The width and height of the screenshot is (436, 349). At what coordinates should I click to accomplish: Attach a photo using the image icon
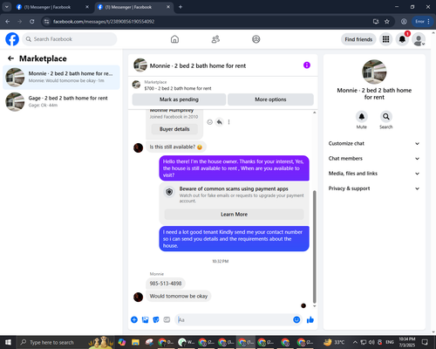tap(145, 319)
